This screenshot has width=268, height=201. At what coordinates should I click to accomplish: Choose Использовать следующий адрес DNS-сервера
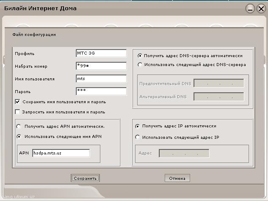tap(140, 65)
